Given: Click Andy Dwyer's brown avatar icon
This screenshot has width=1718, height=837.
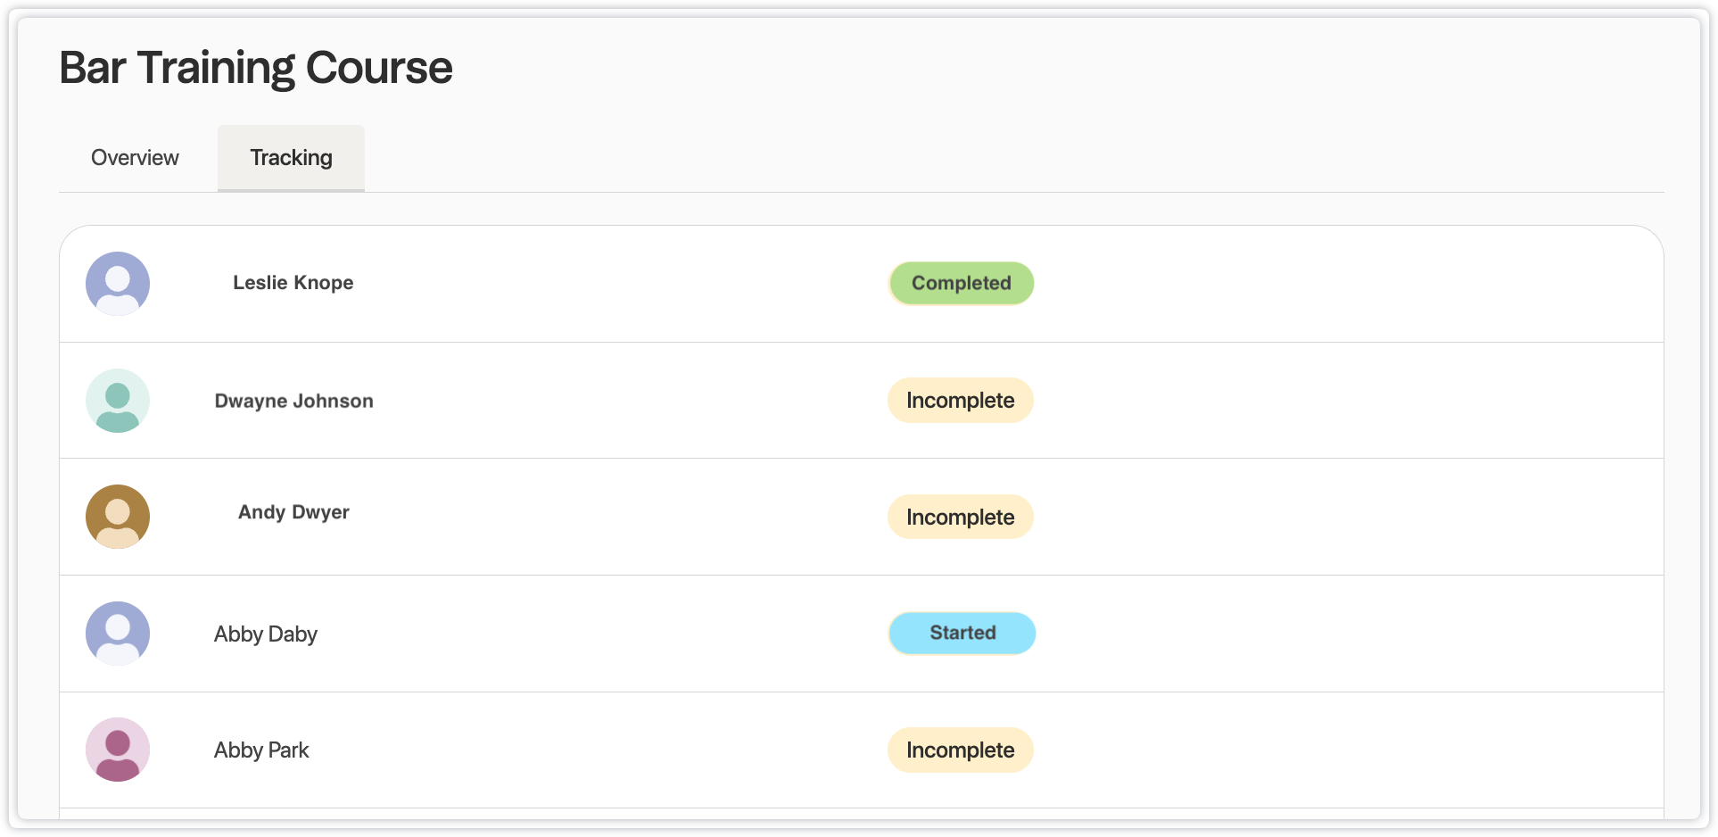Looking at the screenshot, I should click(x=118, y=517).
